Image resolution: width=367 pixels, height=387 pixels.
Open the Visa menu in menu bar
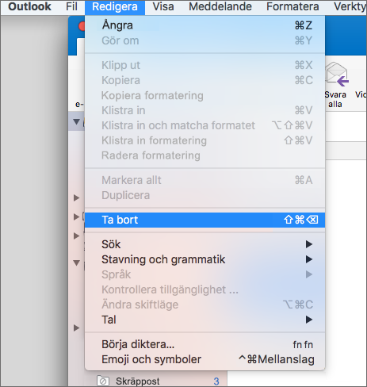pyautogui.click(x=163, y=6)
